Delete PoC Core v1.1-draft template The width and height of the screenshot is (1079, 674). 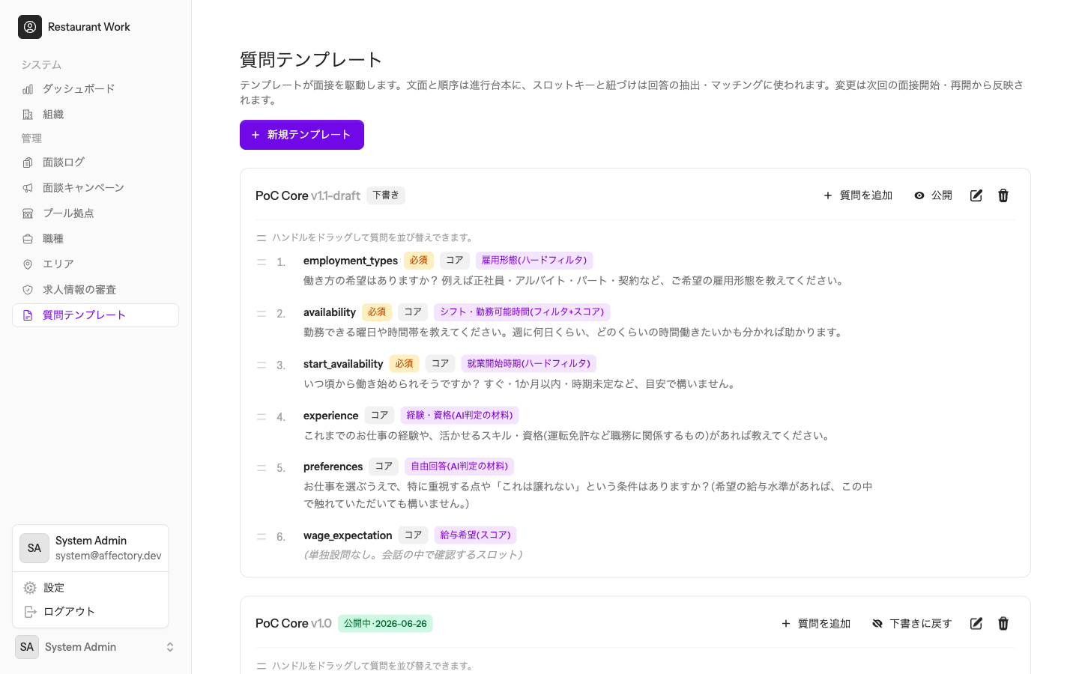tap(1003, 195)
